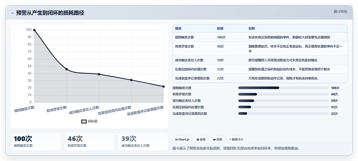The image size is (358, 161).
Task: Toggle the 指标值 legend swatch
Action: (x=84, y=121)
